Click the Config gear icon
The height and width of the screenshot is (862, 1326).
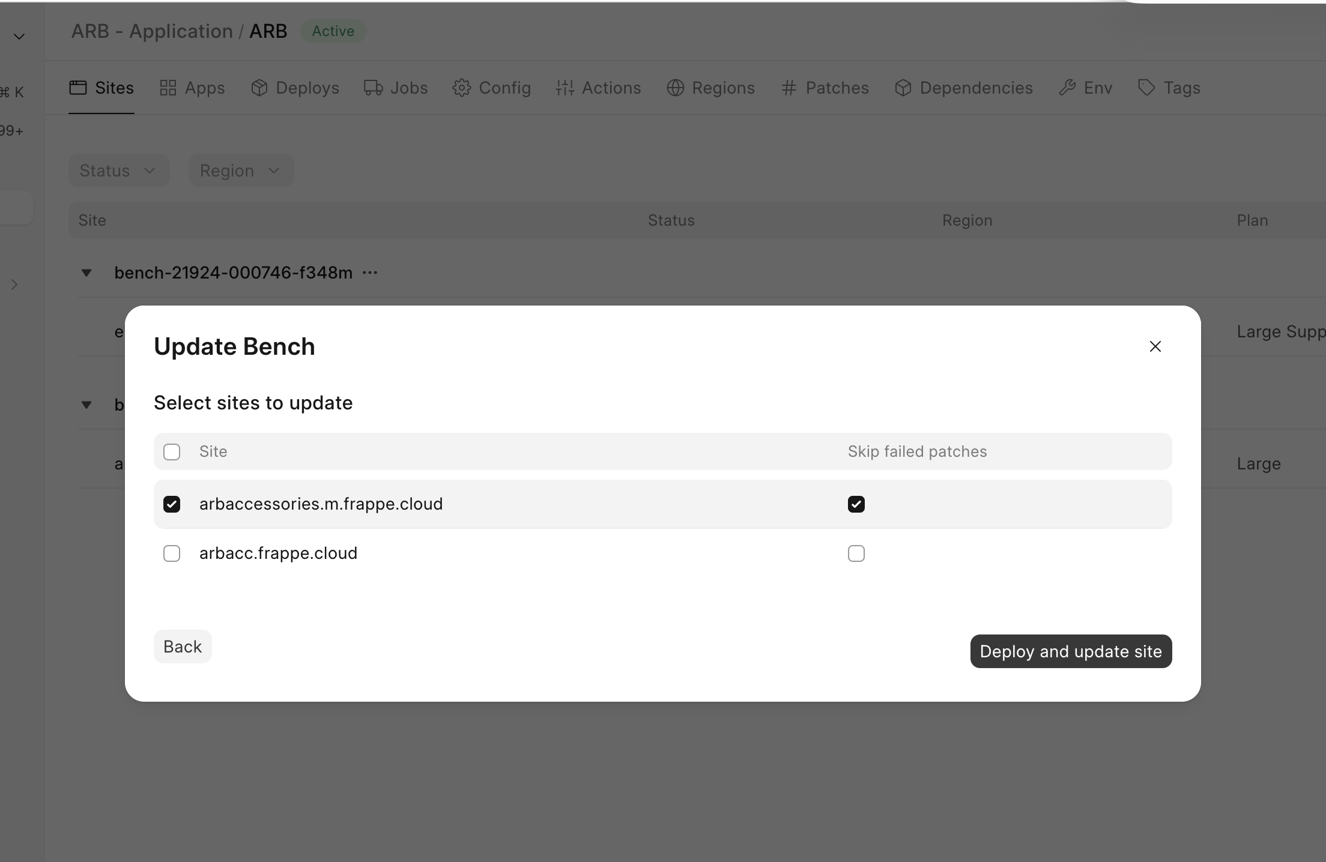461,88
